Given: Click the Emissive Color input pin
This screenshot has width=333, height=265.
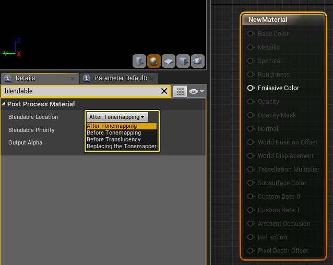Looking at the screenshot, I should coord(251,88).
